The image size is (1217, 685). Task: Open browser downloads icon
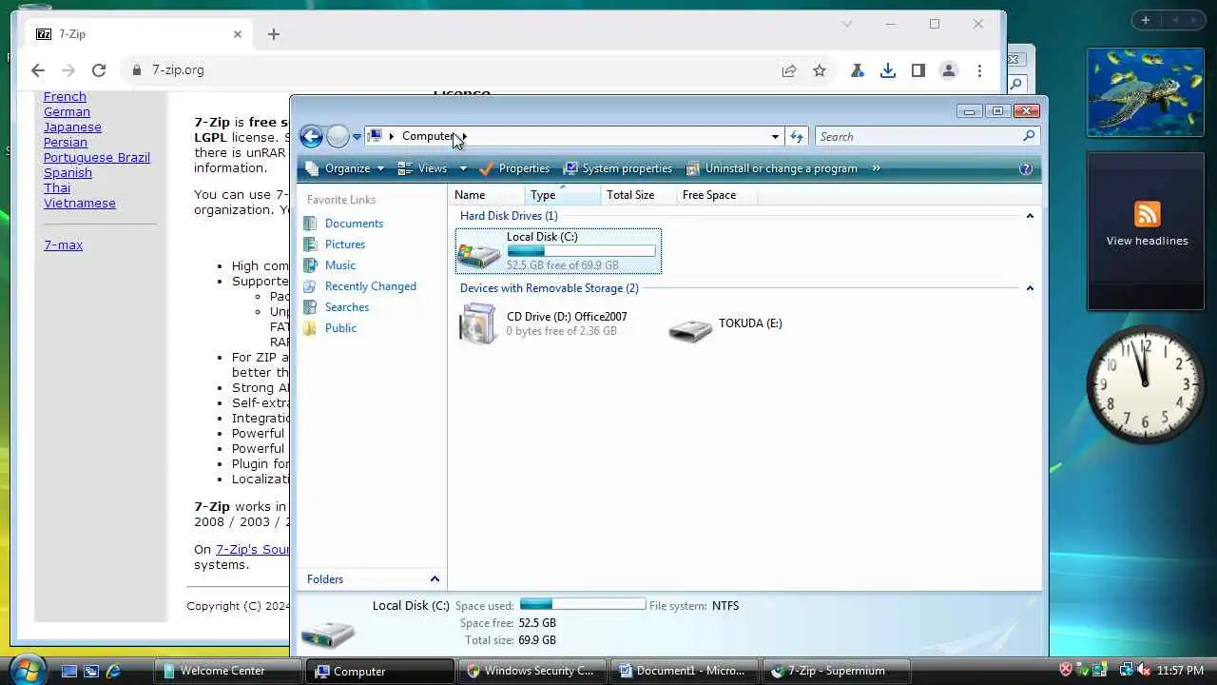[x=887, y=70]
